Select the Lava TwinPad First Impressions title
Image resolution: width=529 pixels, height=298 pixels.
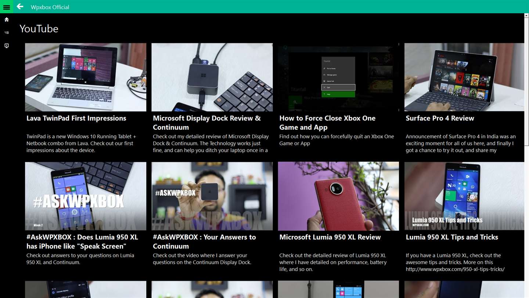click(76, 118)
